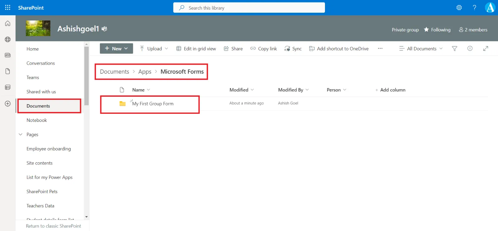This screenshot has height=231, width=498.
Task: Open Teachers Data link
Action: point(40,206)
